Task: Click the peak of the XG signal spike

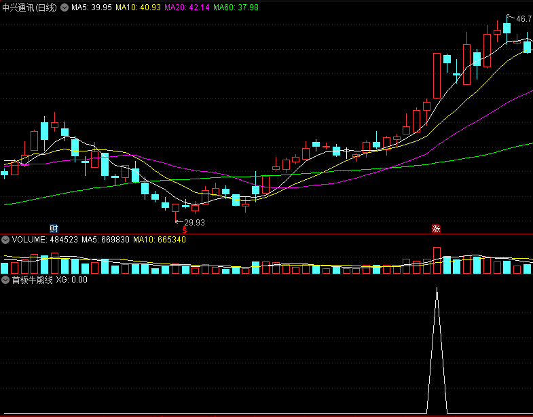Action: [437, 289]
